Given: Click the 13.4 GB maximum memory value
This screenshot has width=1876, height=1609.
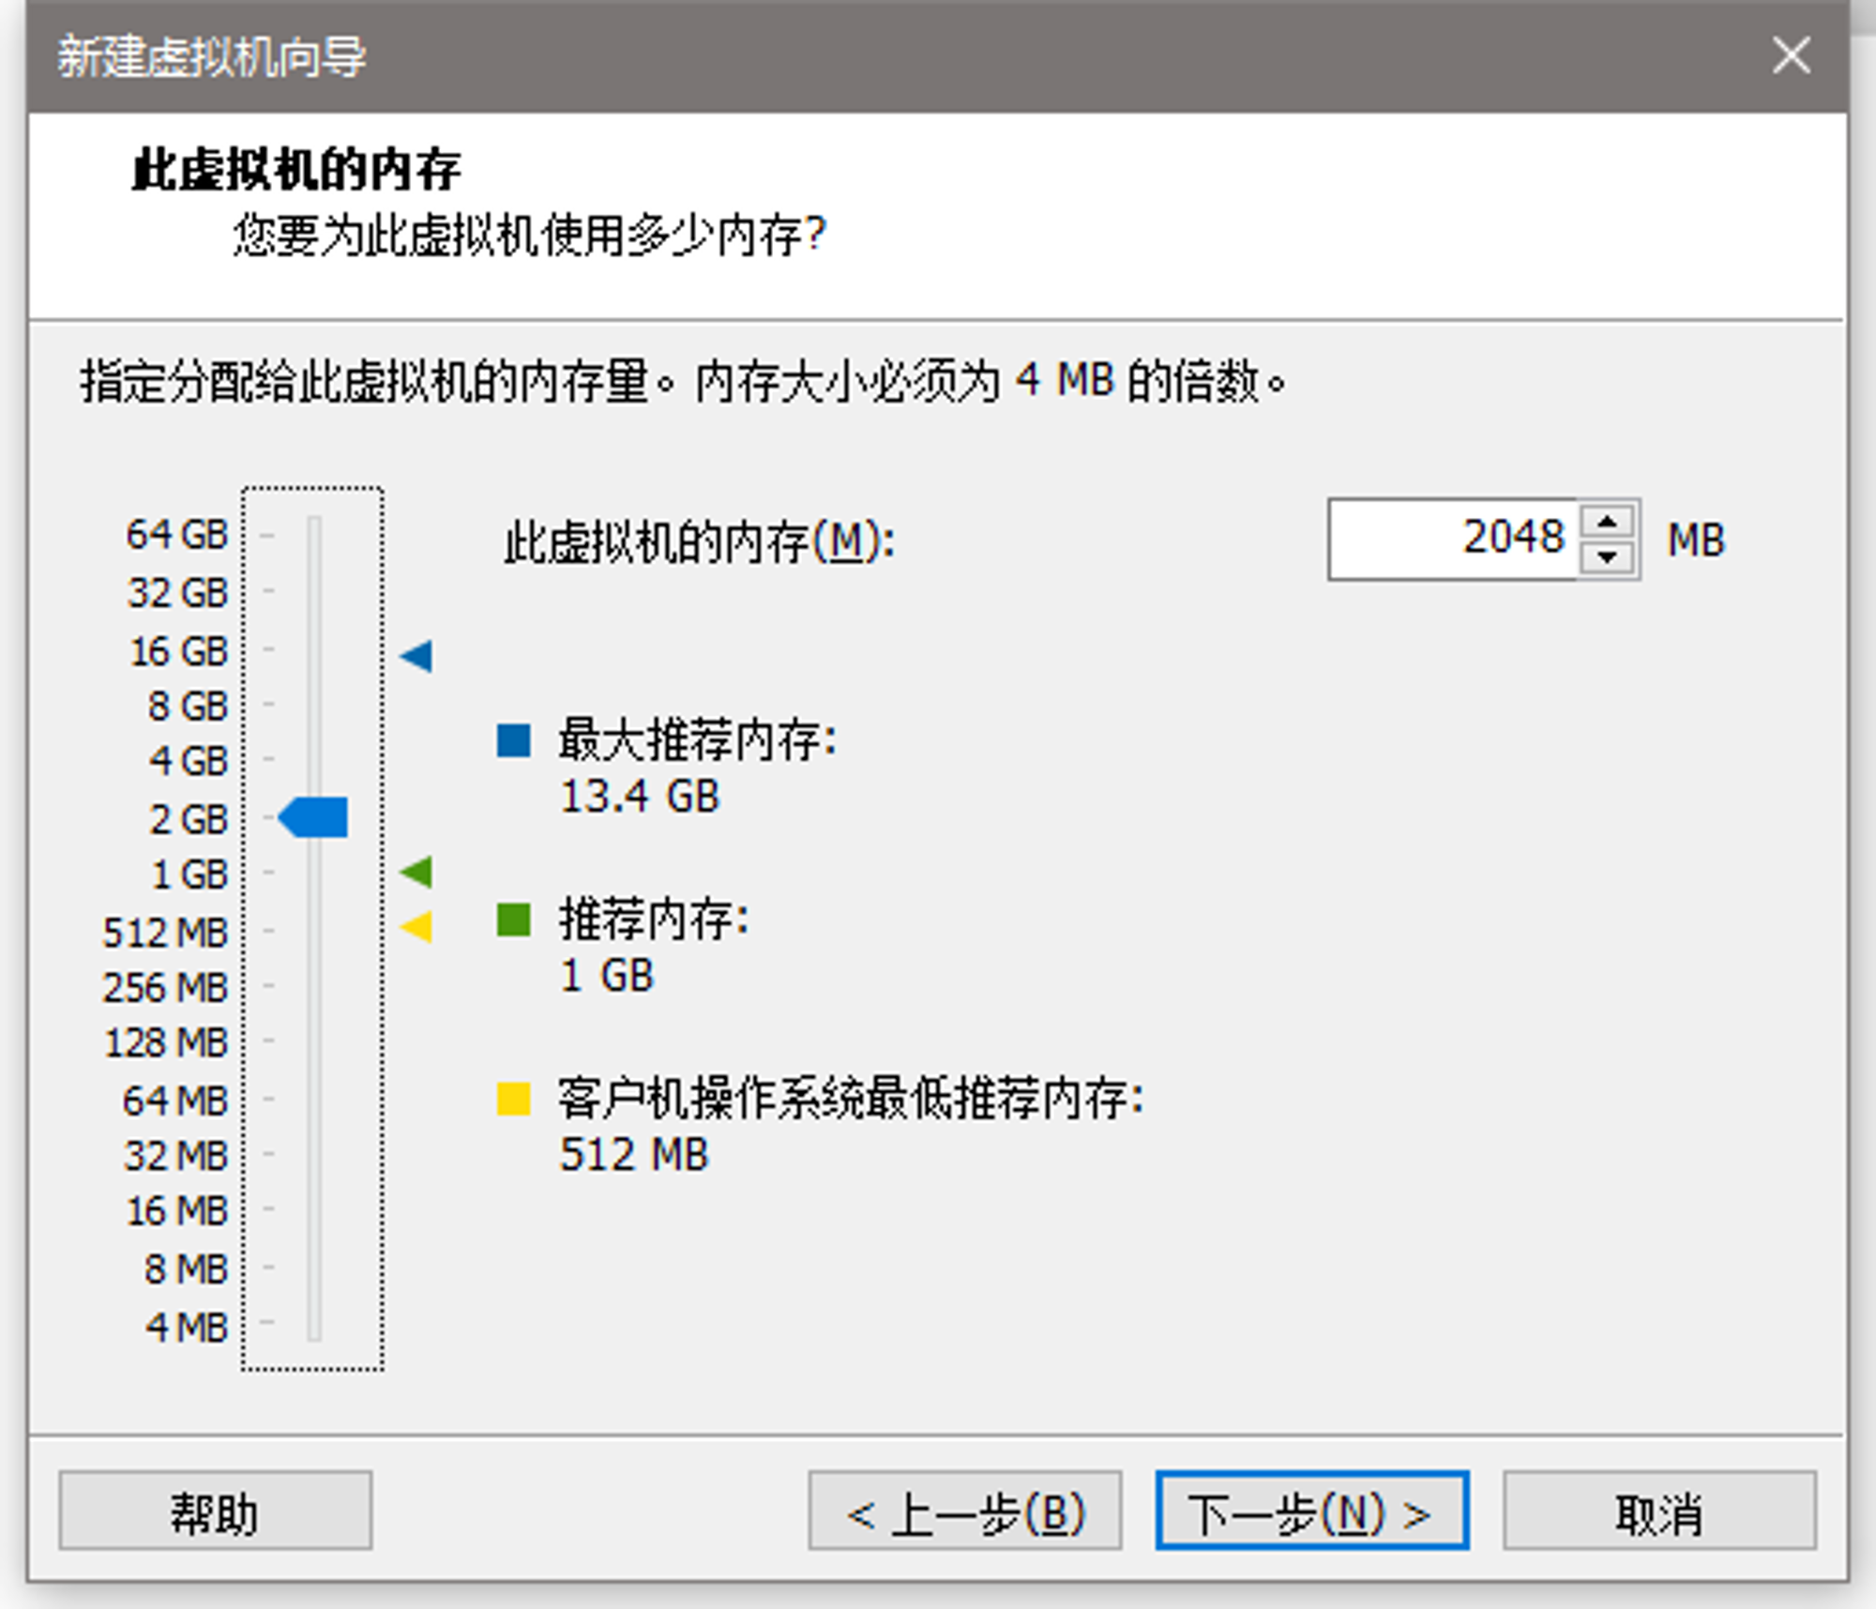Looking at the screenshot, I should click(640, 797).
